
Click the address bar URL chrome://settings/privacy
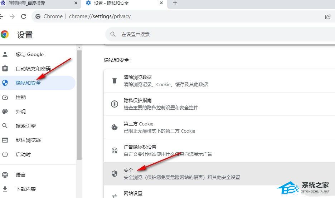tap(100, 16)
